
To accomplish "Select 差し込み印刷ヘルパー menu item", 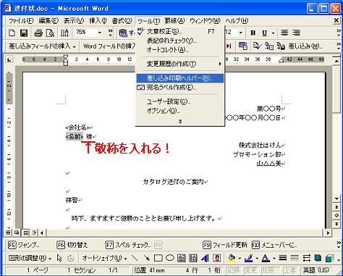I will coord(180,78).
